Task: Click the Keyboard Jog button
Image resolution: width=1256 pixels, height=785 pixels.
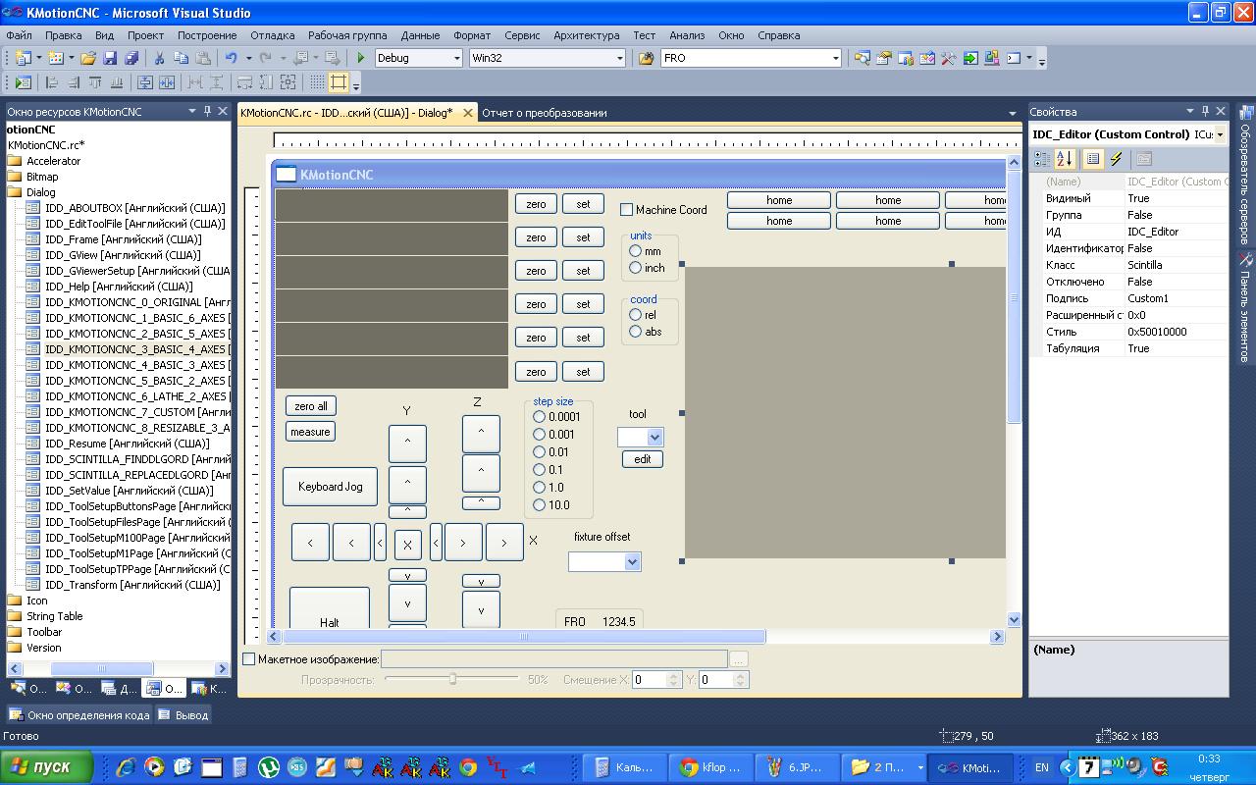Action: (330, 487)
